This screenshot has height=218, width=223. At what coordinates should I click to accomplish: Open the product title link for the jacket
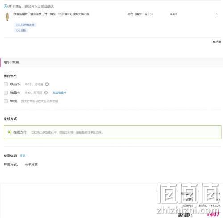tap(51, 14)
